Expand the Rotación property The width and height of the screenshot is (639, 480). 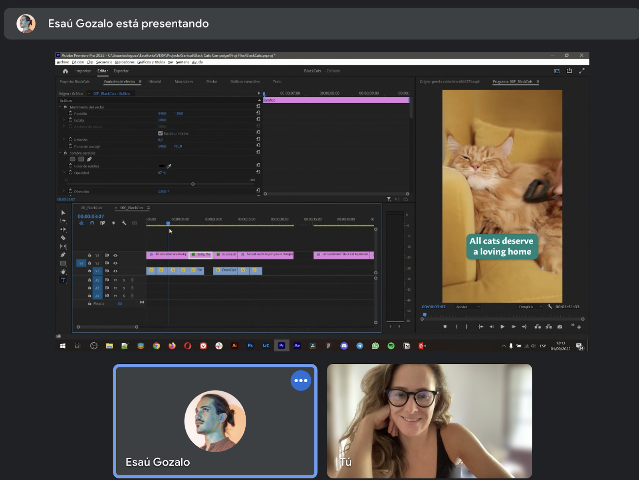(64, 139)
